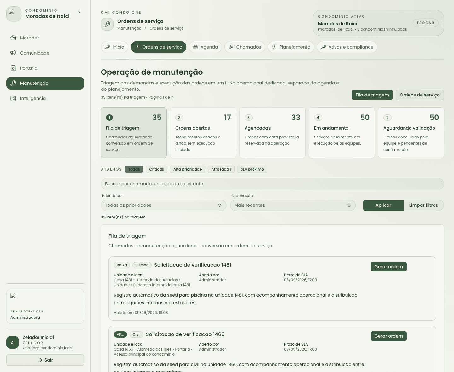The width and height of the screenshot is (454, 372).
Task: Click the wrench icon beside Ordens de serviço title
Action: pyautogui.click(x=107, y=24)
